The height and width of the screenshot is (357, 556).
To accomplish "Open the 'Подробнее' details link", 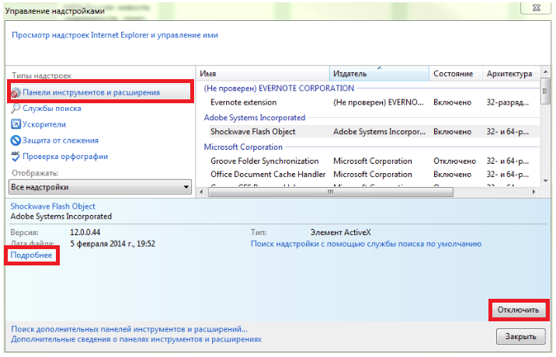I will click(32, 255).
